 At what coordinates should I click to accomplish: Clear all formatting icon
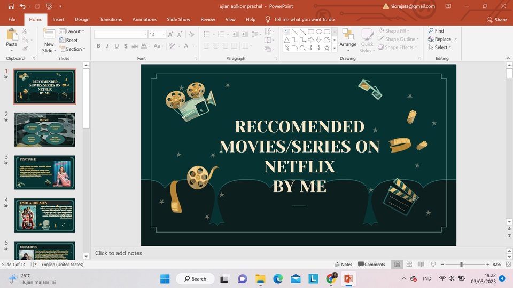tap(192, 34)
